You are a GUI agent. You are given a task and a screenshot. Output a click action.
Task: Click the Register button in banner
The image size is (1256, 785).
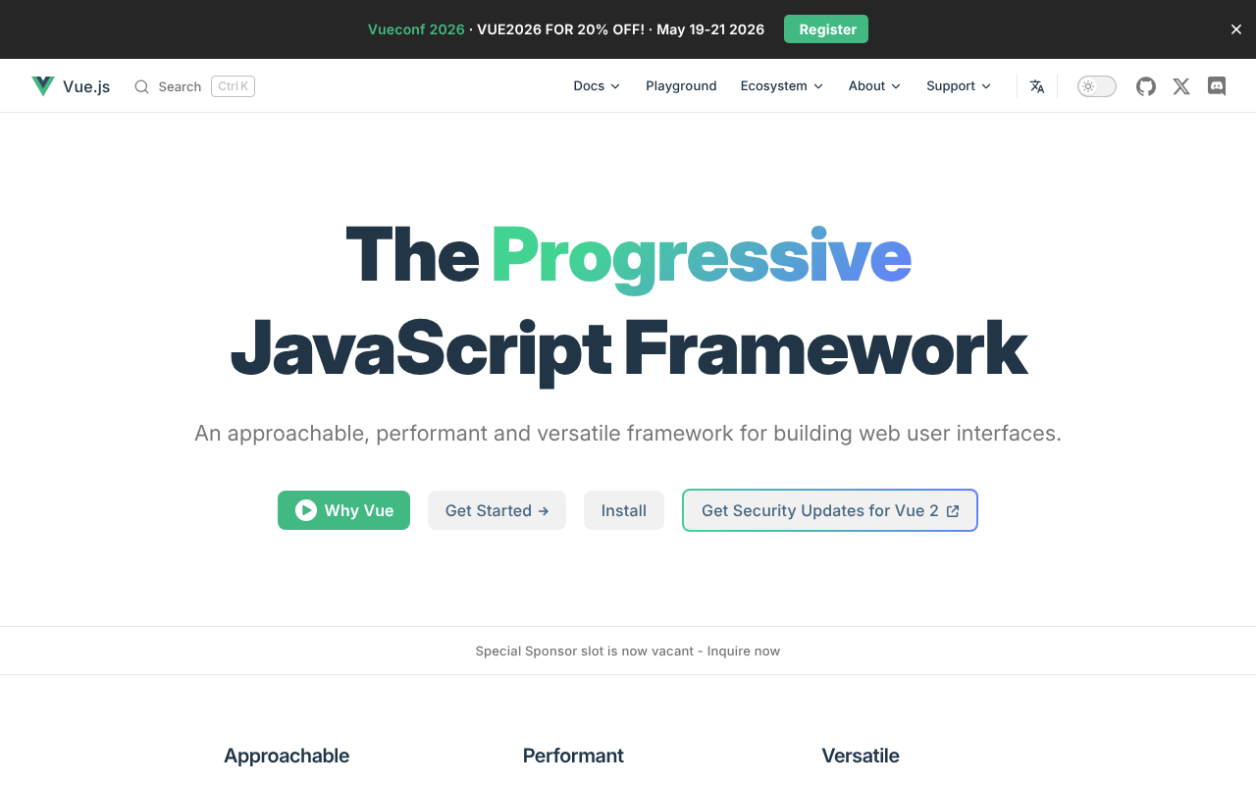826,29
